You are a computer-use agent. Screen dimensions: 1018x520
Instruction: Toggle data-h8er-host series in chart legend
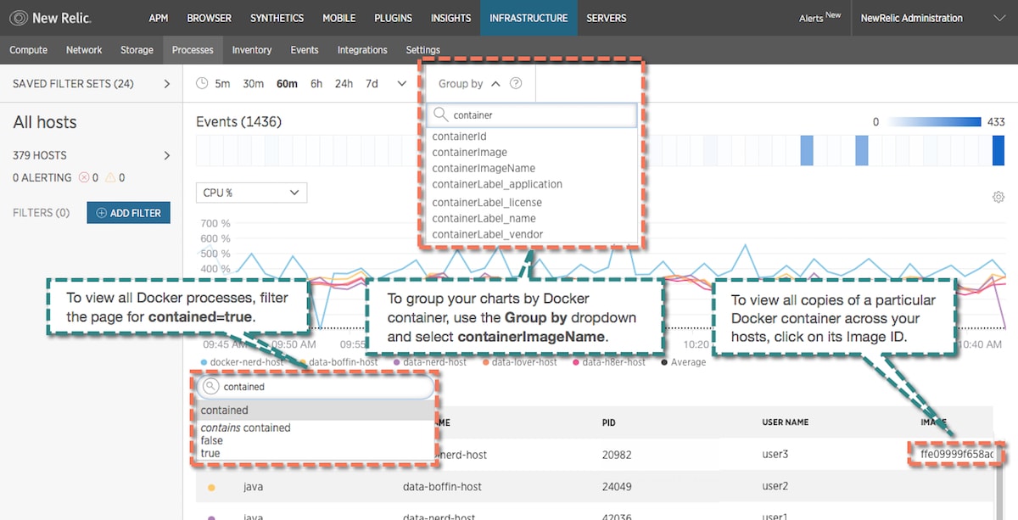609,362
